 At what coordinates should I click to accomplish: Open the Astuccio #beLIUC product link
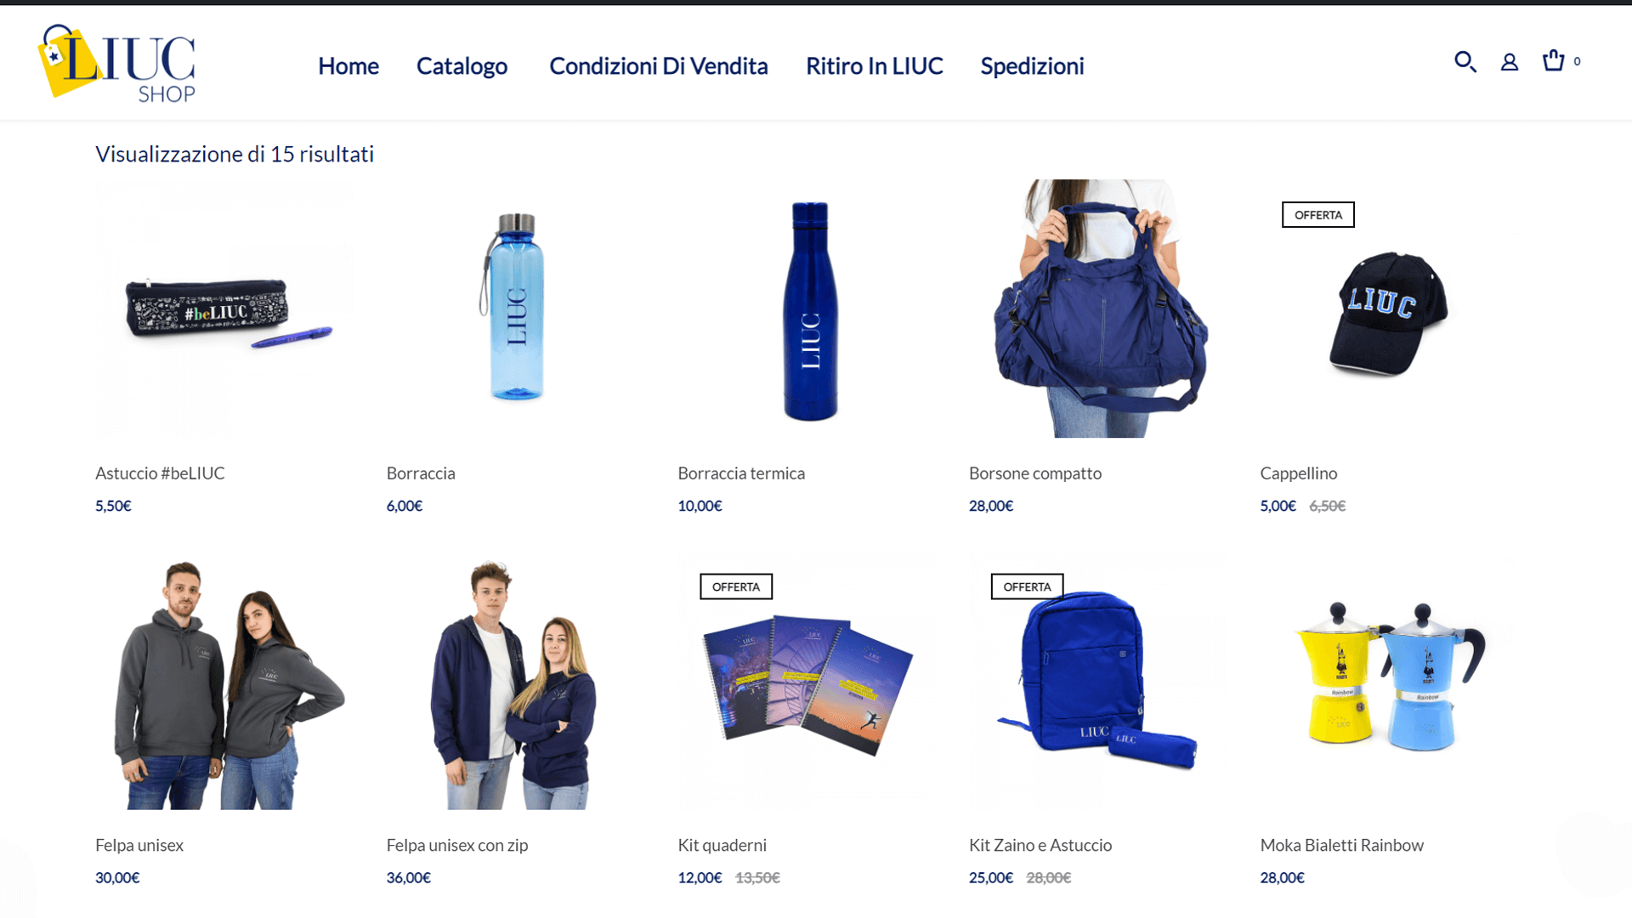tap(160, 473)
